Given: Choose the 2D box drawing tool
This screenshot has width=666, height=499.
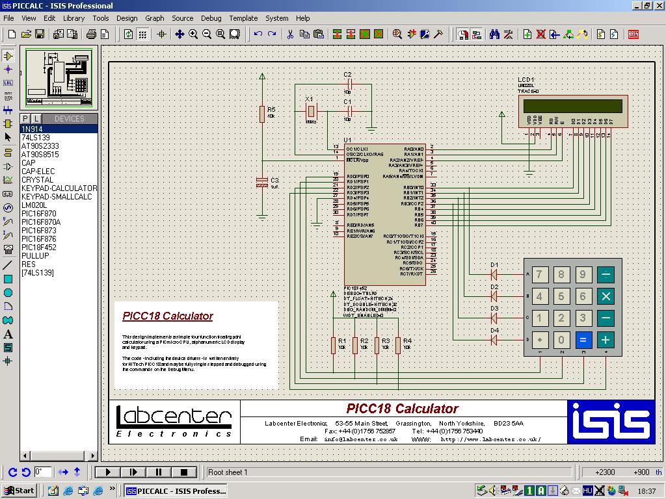Looking at the screenshot, I should click(x=8, y=279).
